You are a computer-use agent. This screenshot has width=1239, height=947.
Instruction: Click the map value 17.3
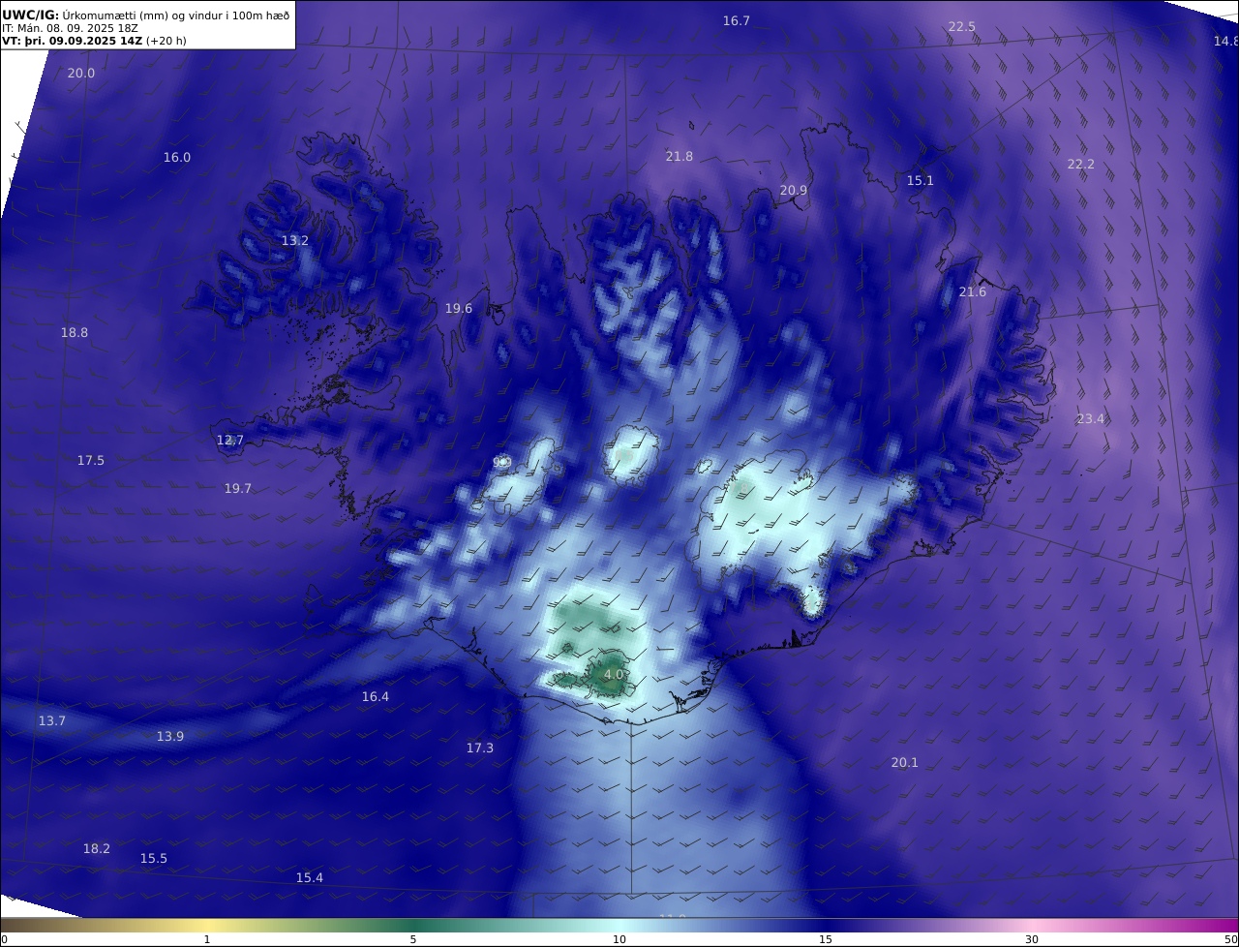[480, 748]
